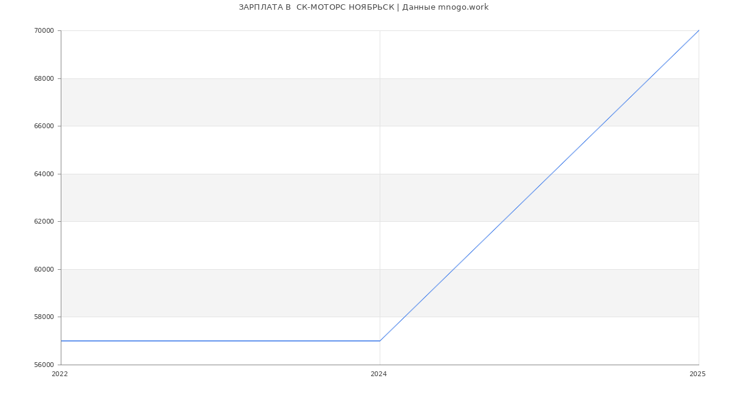The width and height of the screenshot is (729, 395).
Task: Click the midpoint of the rising blue line segment
Action: (539, 185)
